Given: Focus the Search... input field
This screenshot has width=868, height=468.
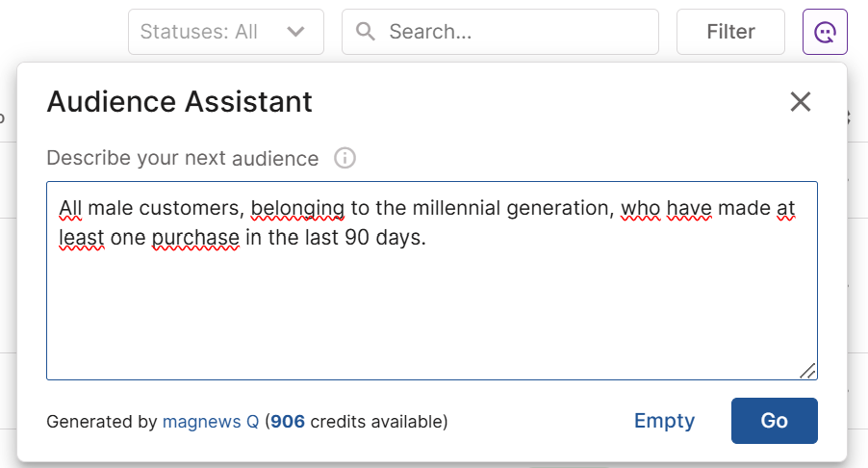Looking at the screenshot, I should [x=500, y=32].
